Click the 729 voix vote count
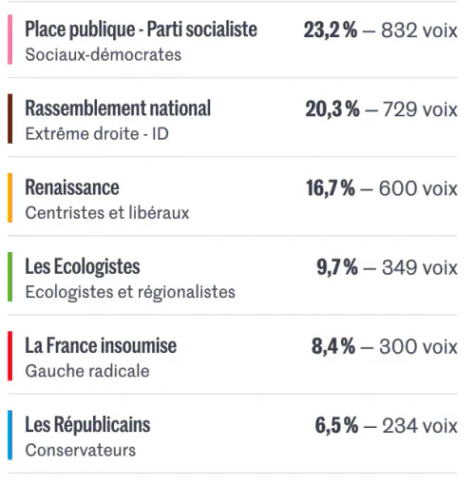This screenshot has height=487, width=476. pos(420,109)
